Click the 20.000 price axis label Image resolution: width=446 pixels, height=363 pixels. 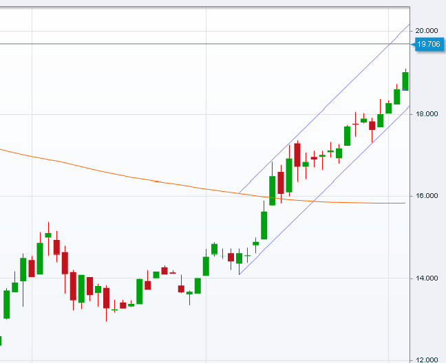point(427,31)
